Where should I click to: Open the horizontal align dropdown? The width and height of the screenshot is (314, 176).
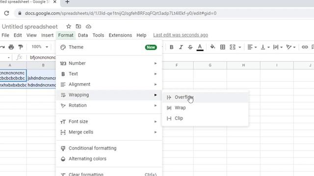pyautogui.click(x=252, y=47)
